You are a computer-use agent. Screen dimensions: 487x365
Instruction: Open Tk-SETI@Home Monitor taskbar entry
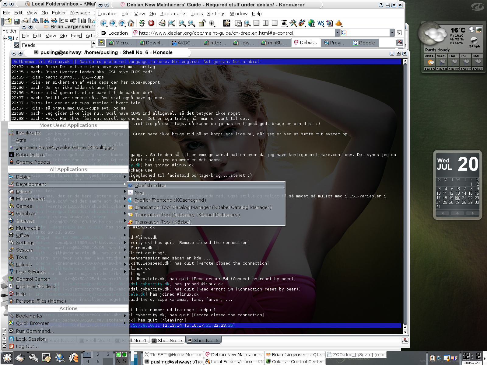[173, 354]
